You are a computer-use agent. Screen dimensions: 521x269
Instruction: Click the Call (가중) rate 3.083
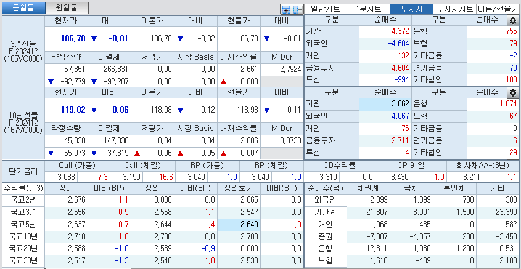click(x=66, y=176)
